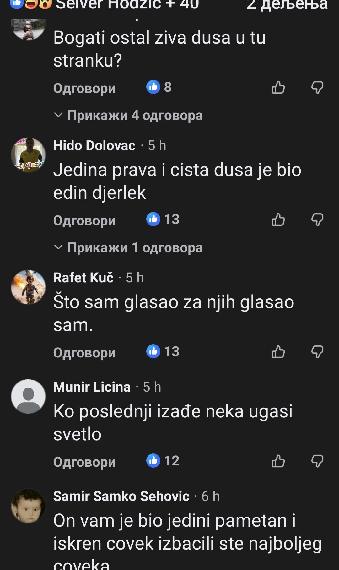Like Munir Licina's comment

(x=278, y=461)
